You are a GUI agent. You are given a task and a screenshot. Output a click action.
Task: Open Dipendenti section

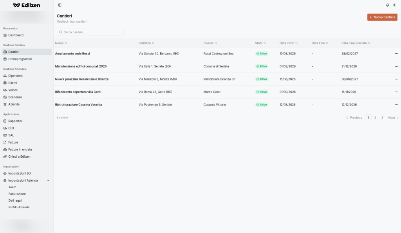27,76
